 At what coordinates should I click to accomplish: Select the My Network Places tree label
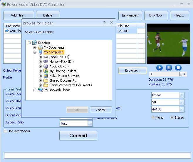[x=57, y=90]
